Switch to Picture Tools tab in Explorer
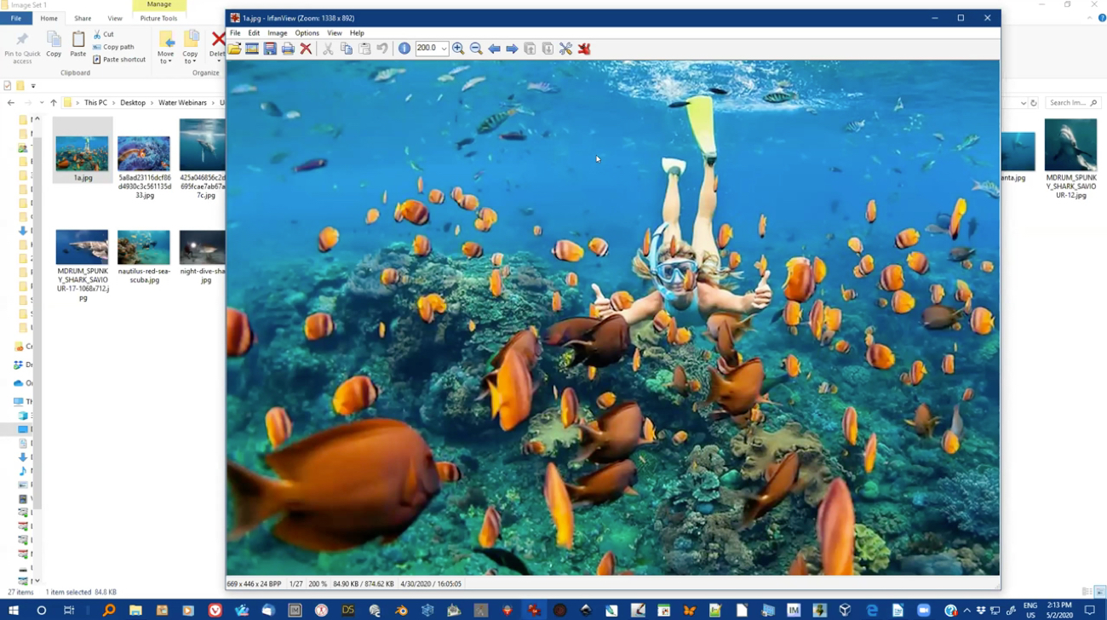Screen dimensions: 1107x620 coord(158,18)
